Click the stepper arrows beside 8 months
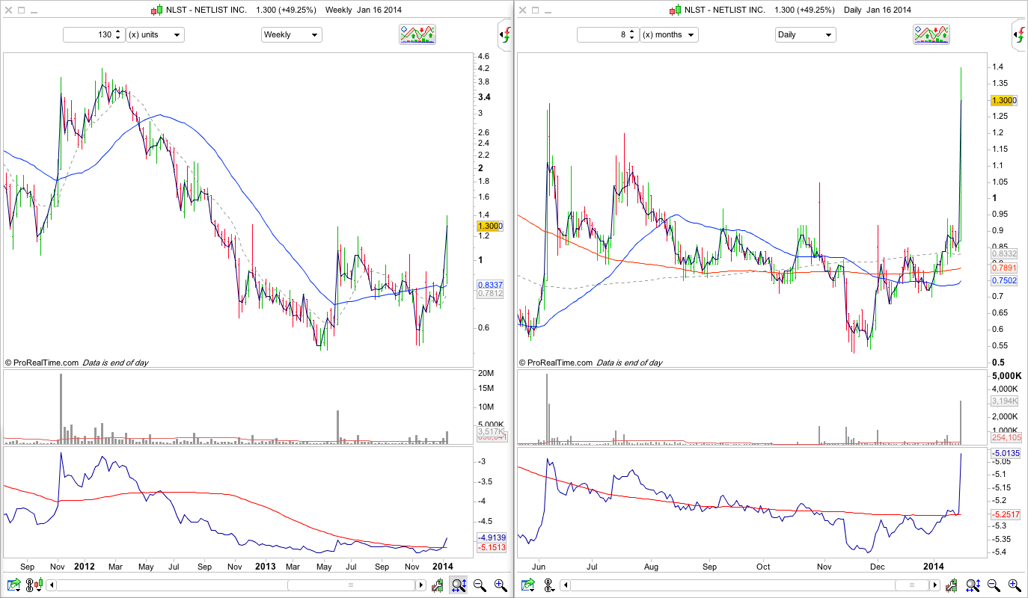 pos(632,34)
